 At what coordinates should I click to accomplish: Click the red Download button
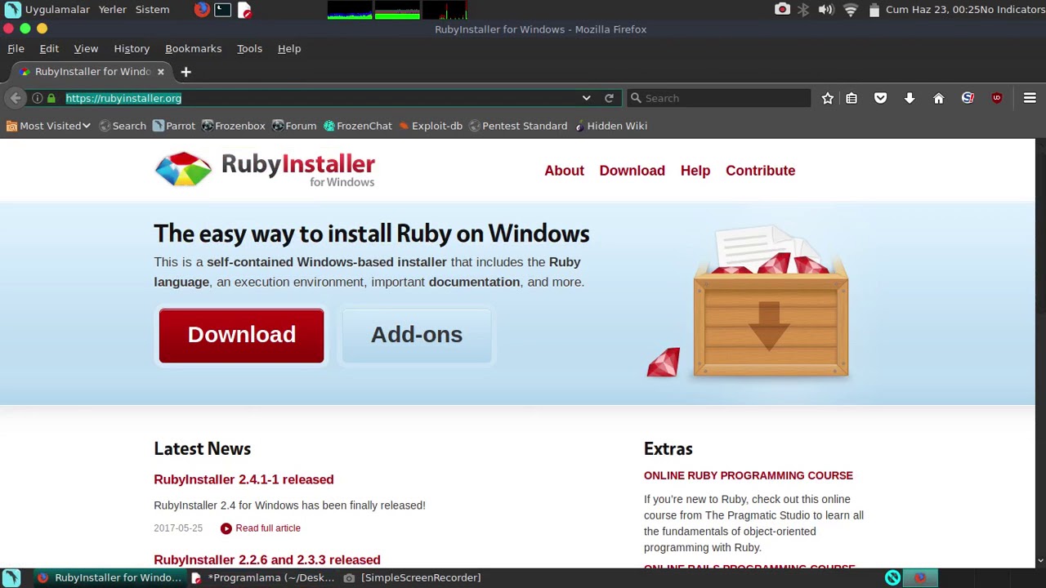(241, 336)
